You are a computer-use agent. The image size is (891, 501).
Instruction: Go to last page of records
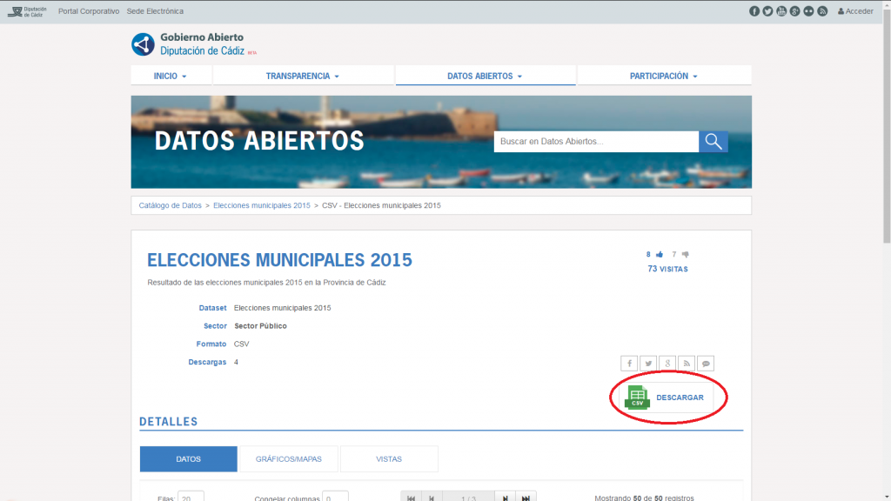click(526, 497)
